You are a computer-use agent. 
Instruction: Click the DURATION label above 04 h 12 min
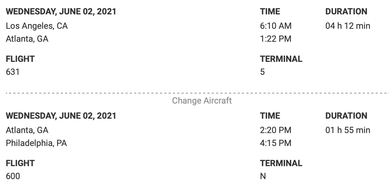346,12
